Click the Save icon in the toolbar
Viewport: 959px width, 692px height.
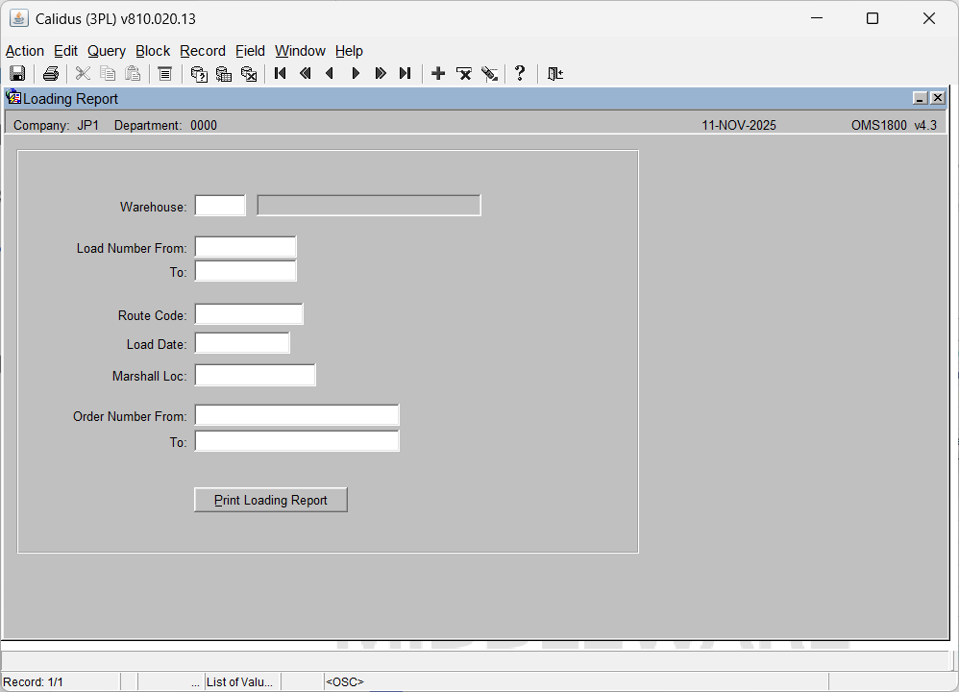[17, 74]
